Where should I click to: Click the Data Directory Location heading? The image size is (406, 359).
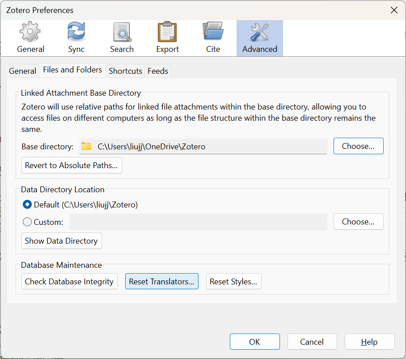pos(63,190)
